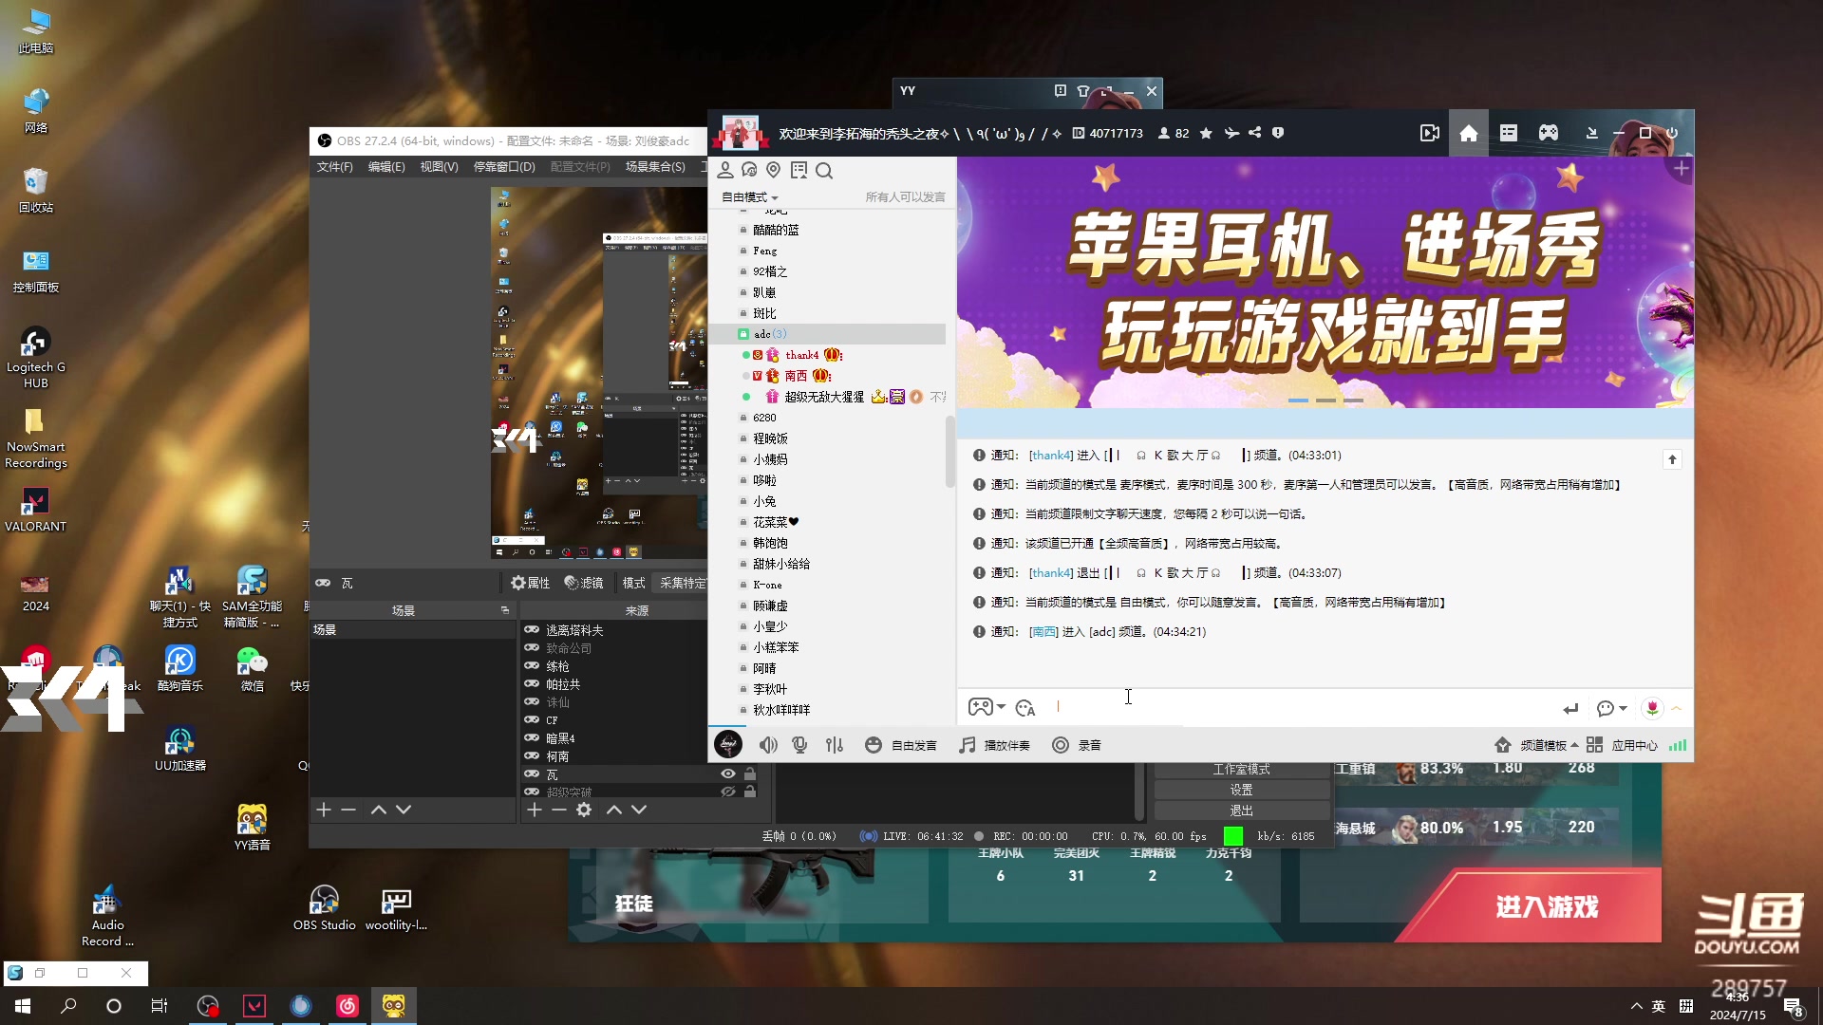Open the YY game controller icon in title bar
Screen dimensions: 1823x1025
[x=1548, y=133]
